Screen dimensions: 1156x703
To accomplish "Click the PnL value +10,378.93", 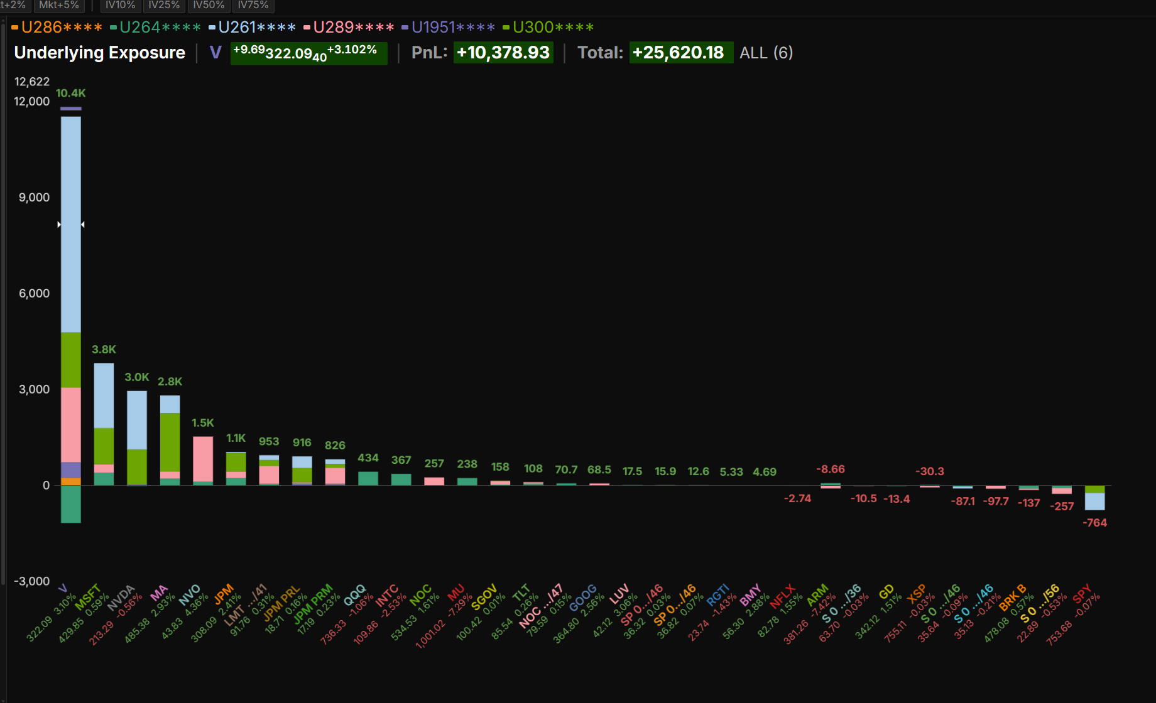I will 503,53.
